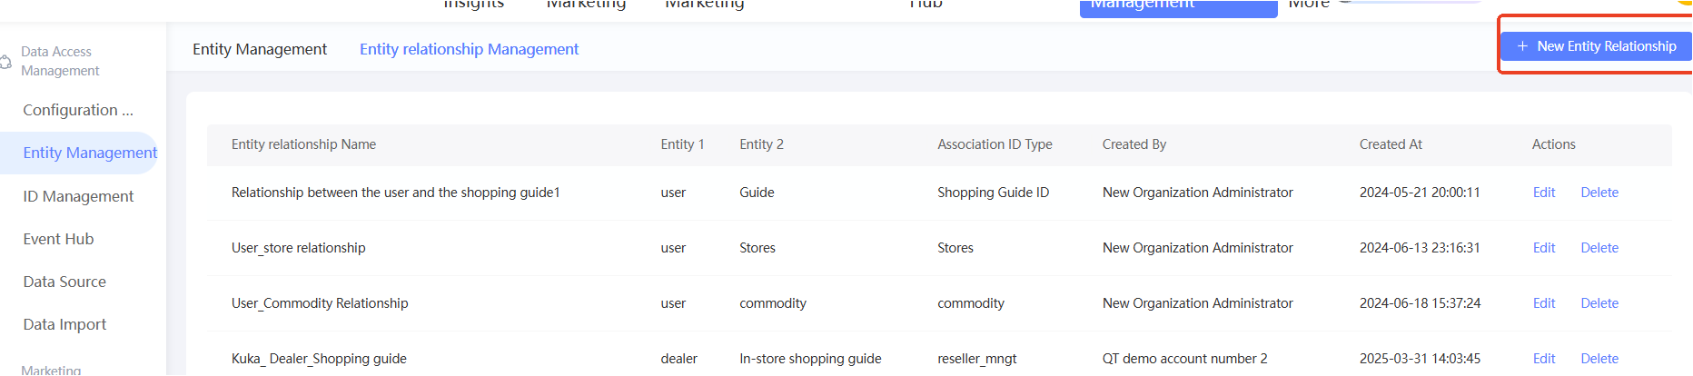The height and width of the screenshot is (376, 1693).
Task: Click the New Entity Relationship button
Action: [x=1596, y=46]
